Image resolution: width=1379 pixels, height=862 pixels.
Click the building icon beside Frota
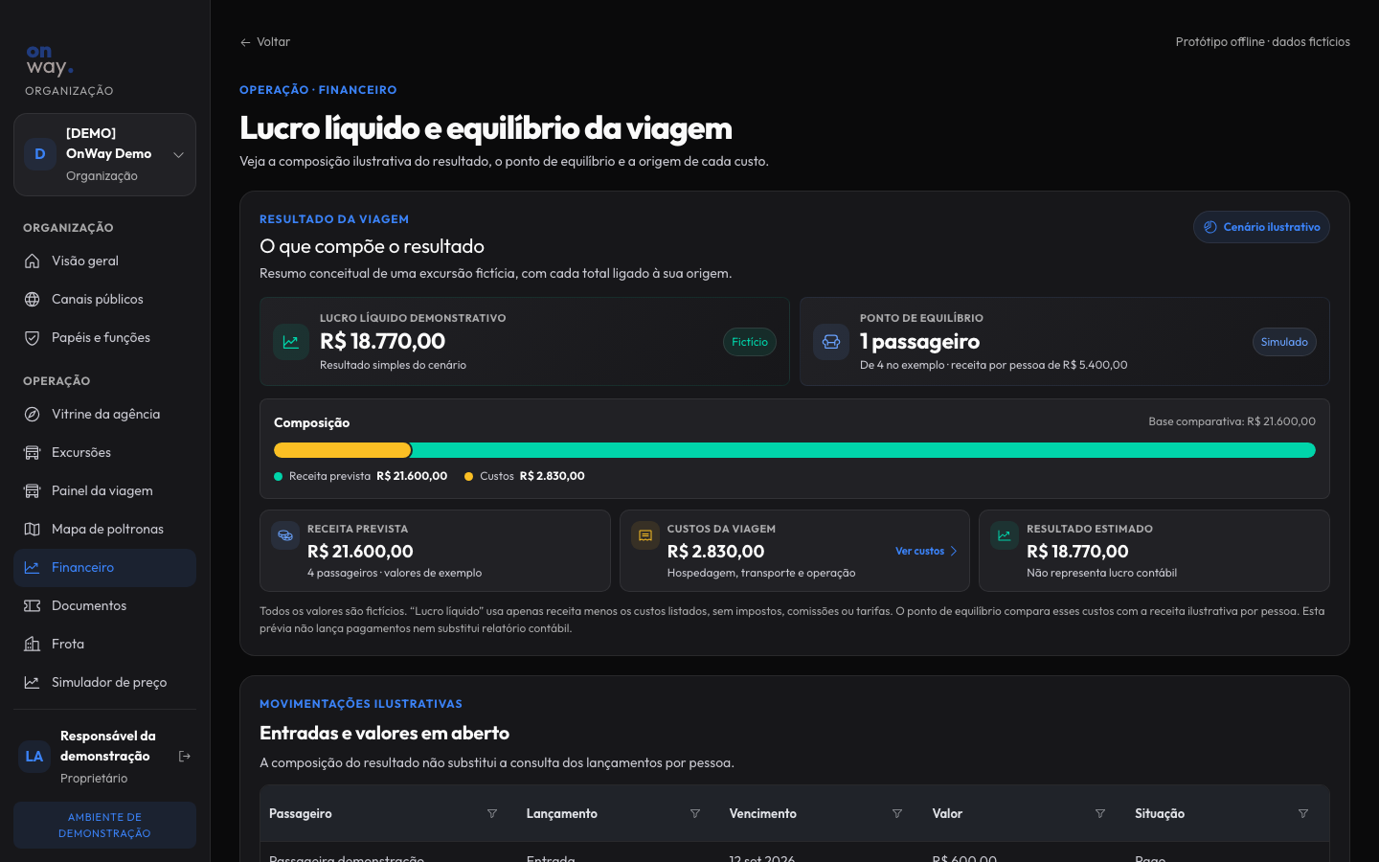32,644
